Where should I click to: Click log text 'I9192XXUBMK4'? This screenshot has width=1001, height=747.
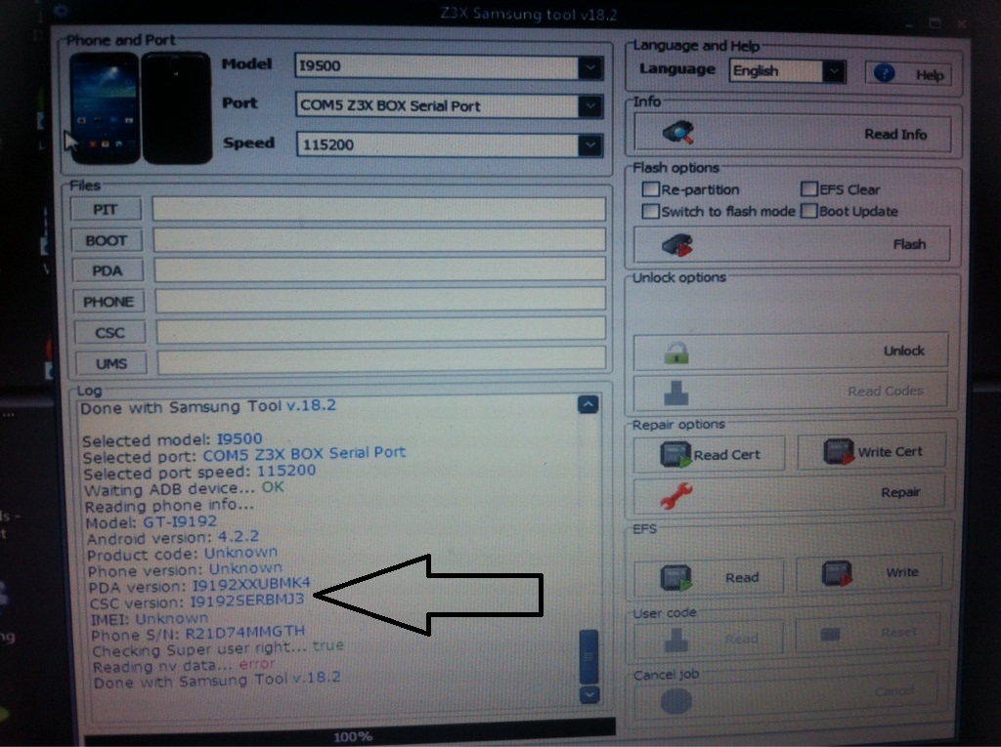[251, 585]
